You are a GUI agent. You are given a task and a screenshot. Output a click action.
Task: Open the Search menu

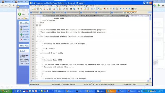point(40,6)
